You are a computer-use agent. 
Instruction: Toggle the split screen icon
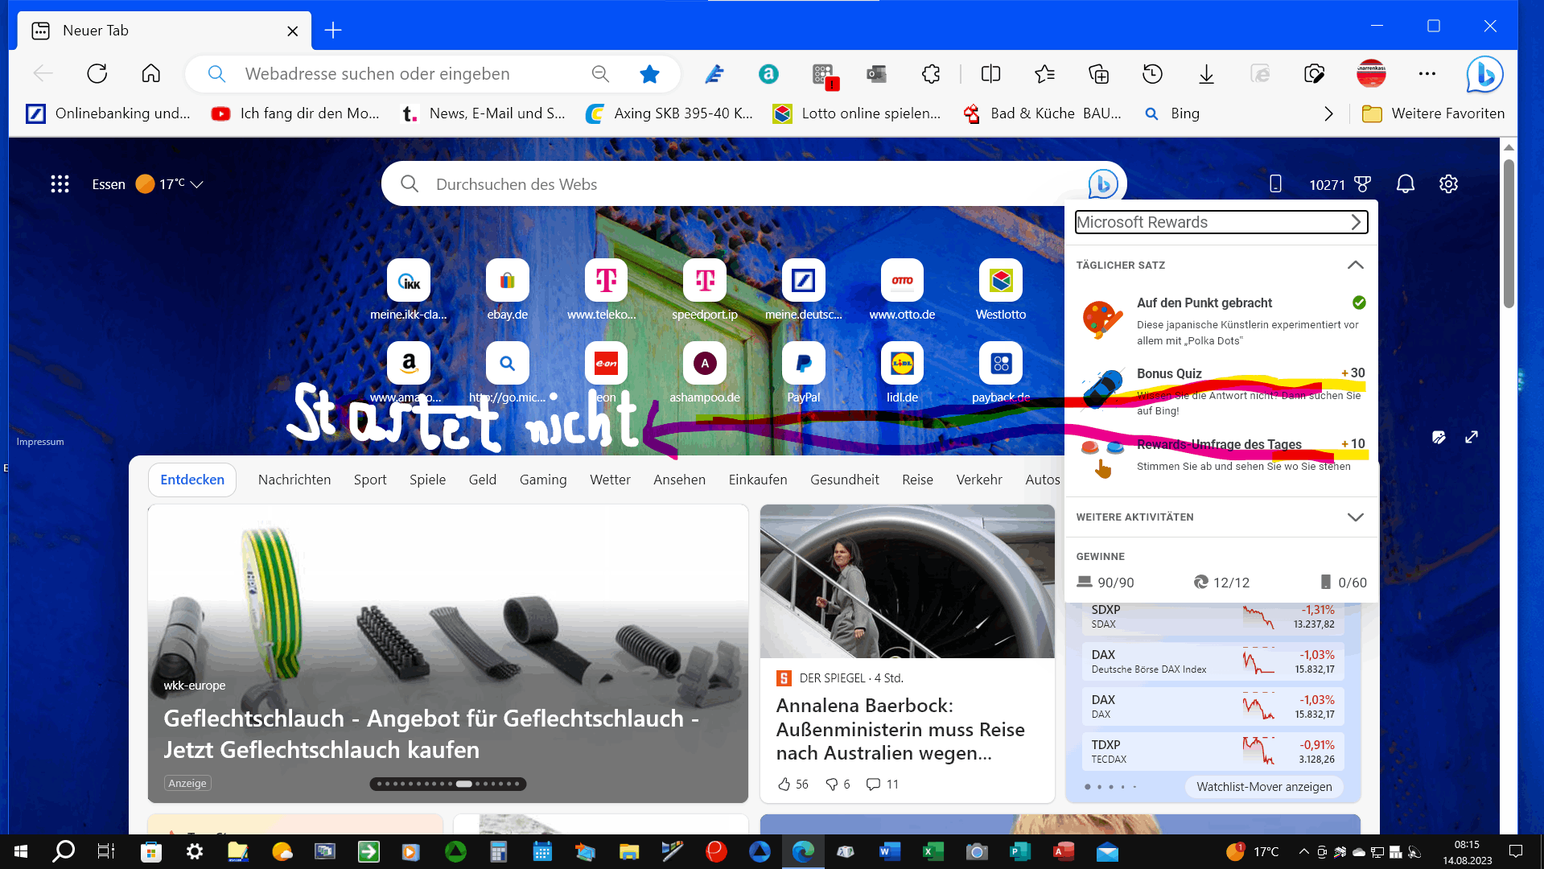point(990,74)
